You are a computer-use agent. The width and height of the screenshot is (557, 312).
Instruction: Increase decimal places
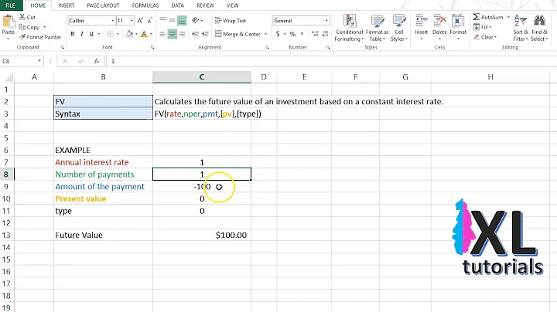click(315, 34)
